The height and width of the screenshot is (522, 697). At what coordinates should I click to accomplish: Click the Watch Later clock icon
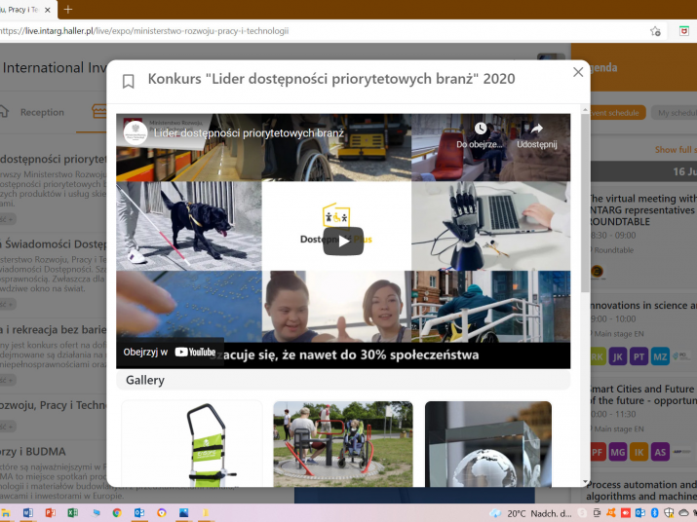pyautogui.click(x=481, y=129)
